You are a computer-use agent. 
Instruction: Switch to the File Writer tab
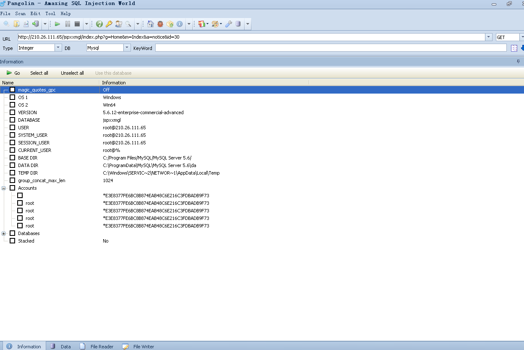[138, 346]
